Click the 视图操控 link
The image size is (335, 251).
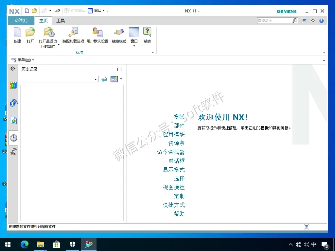(x=174, y=187)
